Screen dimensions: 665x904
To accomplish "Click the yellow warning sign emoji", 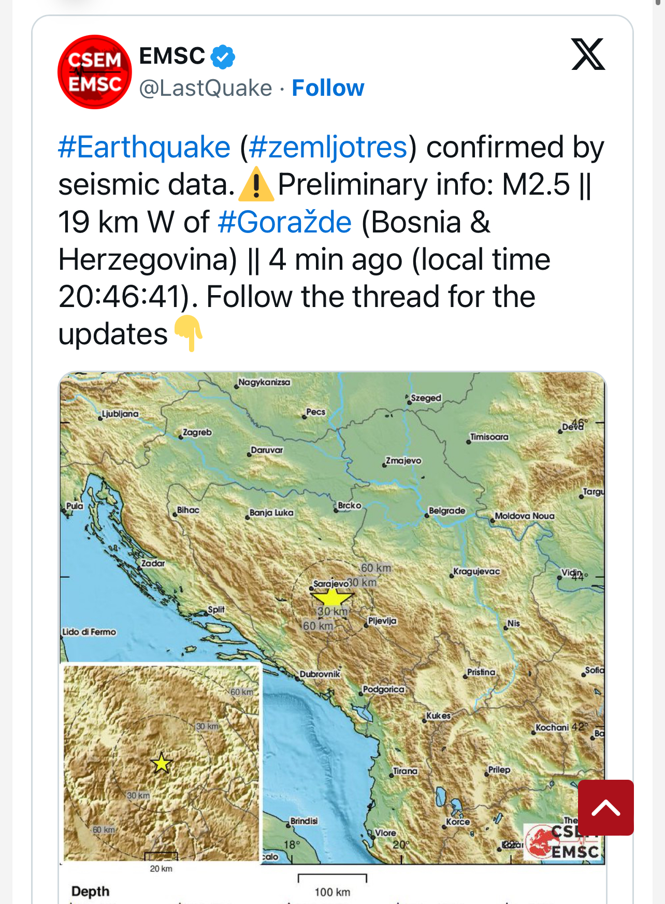I will pos(256,185).
